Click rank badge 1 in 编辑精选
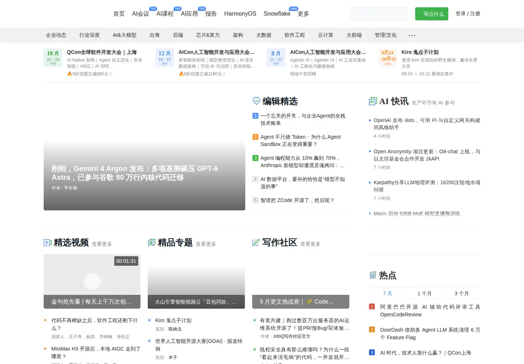The height and width of the screenshot is (364, 524). pyautogui.click(x=255, y=116)
